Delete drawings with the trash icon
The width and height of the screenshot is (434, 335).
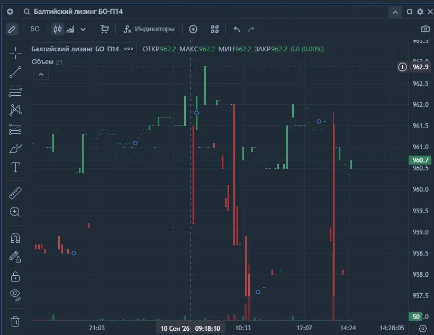tap(15, 321)
